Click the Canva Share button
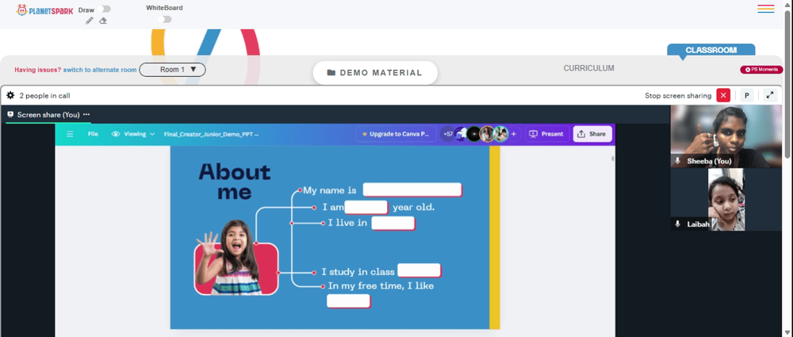Image resolution: width=793 pixels, height=337 pixels. [592, 134]
